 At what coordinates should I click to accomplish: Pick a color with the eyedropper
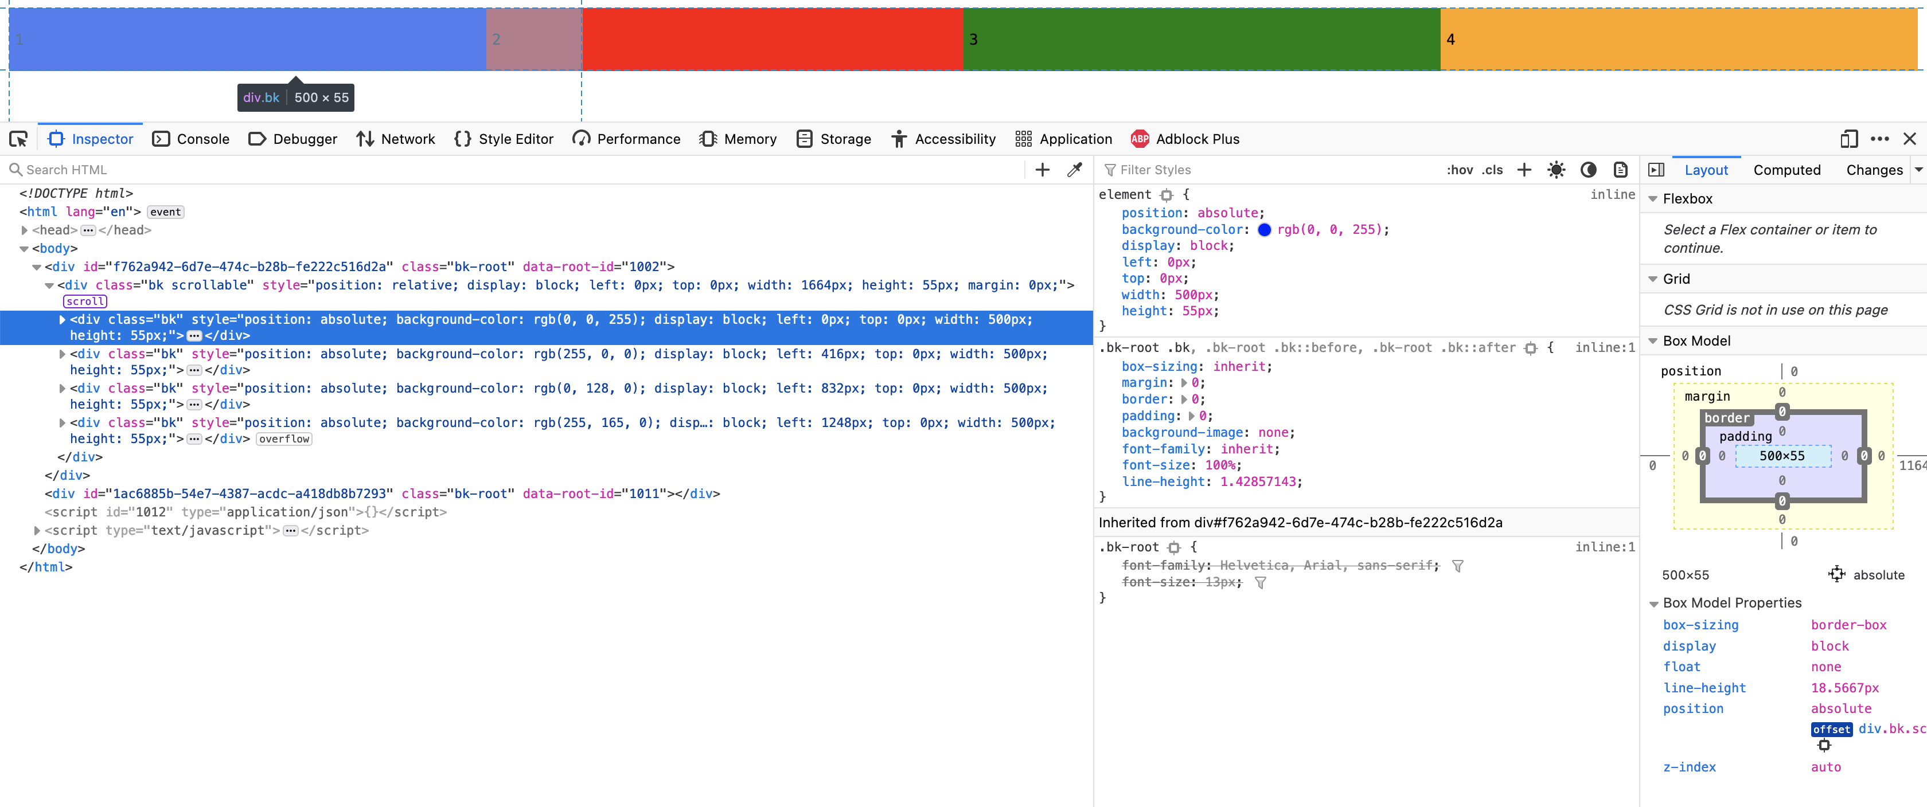(x=1075, y=170)
